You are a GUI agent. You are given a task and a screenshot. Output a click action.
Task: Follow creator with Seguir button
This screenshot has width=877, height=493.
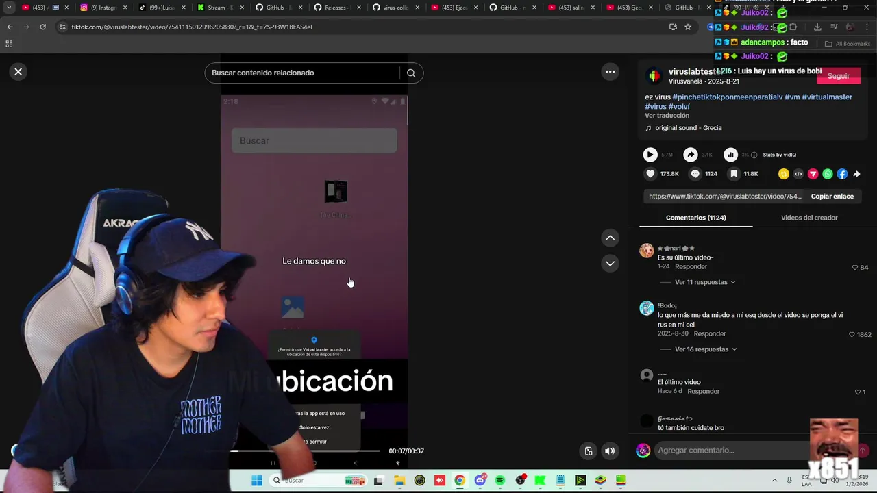[x=838, y=76]
